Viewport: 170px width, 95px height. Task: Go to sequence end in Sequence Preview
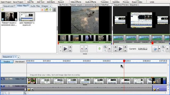tap(125, 51)
